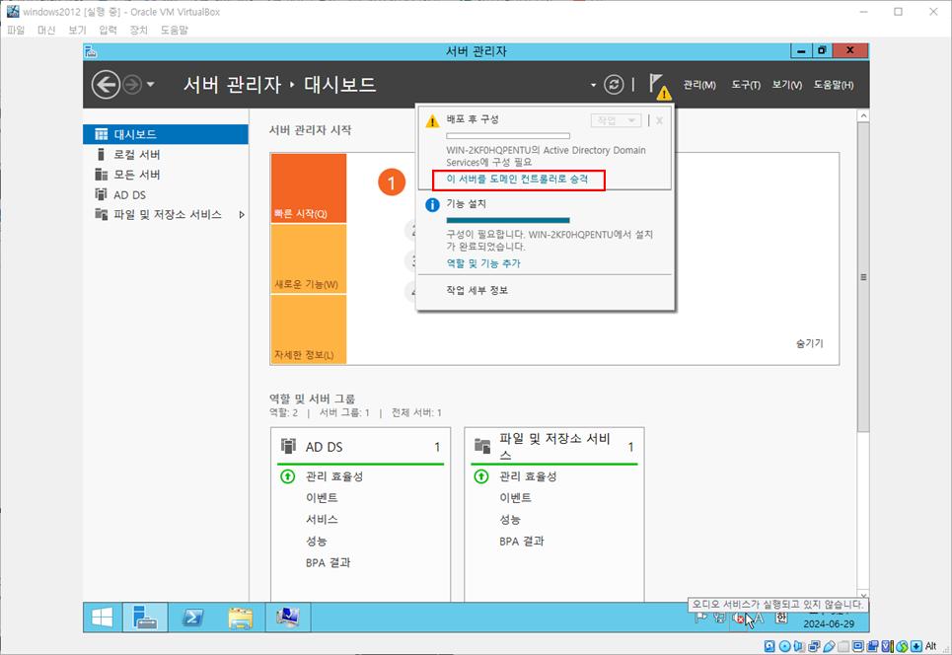Click the AD DS tile header
The height and width of the screenshot is (655, 952).
point(361,447)
